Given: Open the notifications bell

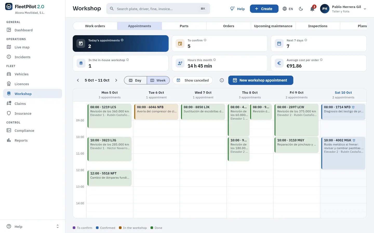Looking at the screenshot, I should pyautogui.click(x=312, y=9).
